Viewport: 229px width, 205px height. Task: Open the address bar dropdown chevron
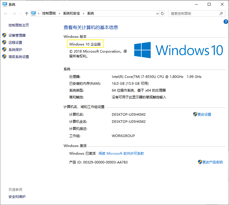(x=157, y=13)
